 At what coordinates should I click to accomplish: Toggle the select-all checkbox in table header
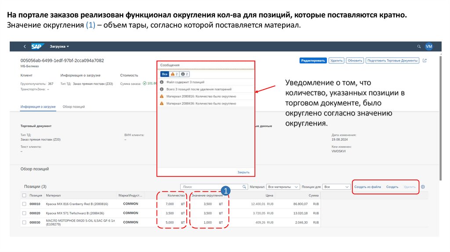pyautogui.click(x=24, y=195)
